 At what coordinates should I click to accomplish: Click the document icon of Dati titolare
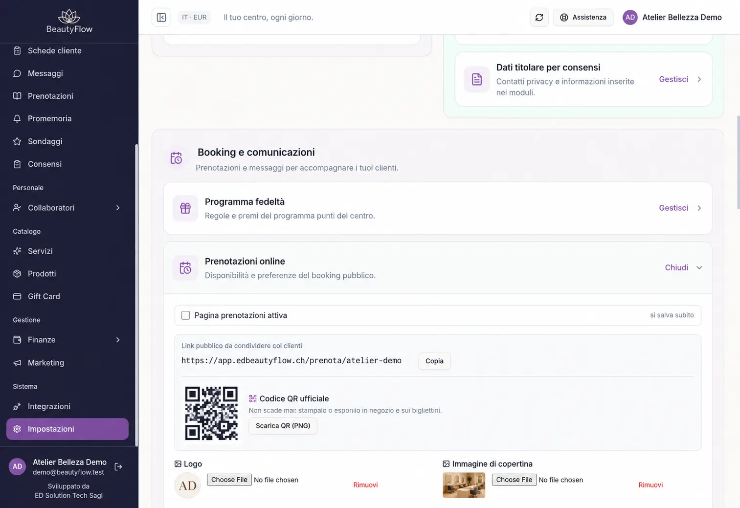coord(477,79)
